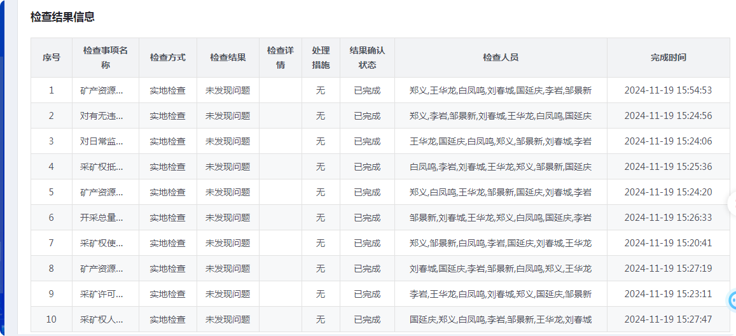Click the round floating button at right edge

tap(732, 204)
